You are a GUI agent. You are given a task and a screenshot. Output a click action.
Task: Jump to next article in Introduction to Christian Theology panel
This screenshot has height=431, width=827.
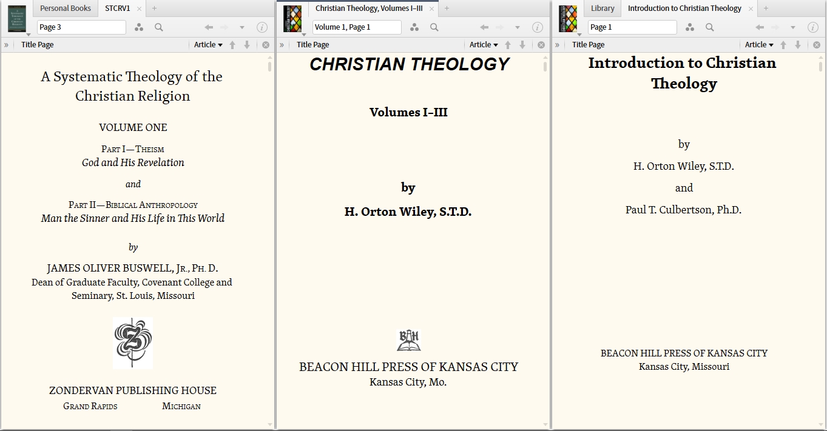click(x=798, y=45)
